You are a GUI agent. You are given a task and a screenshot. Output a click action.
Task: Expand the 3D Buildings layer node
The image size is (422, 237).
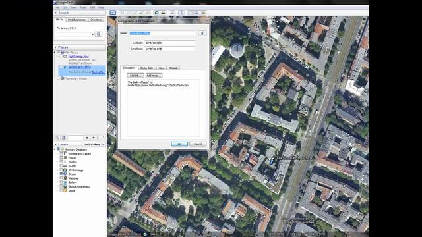tap(57, 170)
